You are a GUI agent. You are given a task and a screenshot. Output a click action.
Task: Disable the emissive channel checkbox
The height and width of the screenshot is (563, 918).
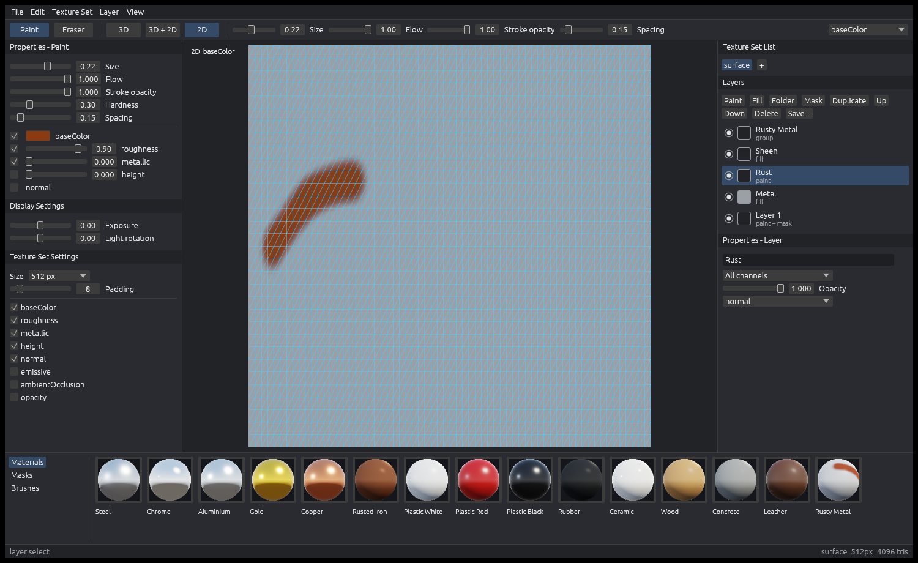(14, 371)
